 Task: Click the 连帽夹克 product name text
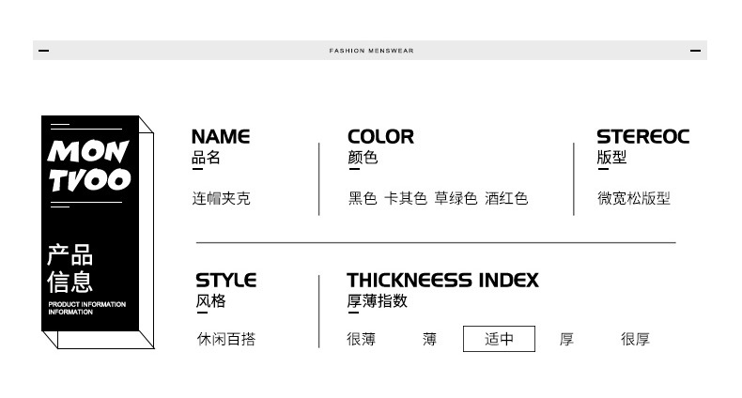tap(221, 198)
